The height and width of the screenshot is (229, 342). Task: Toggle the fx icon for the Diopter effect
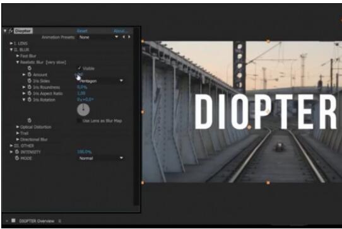pyautogui.click(x=11, y=31)
